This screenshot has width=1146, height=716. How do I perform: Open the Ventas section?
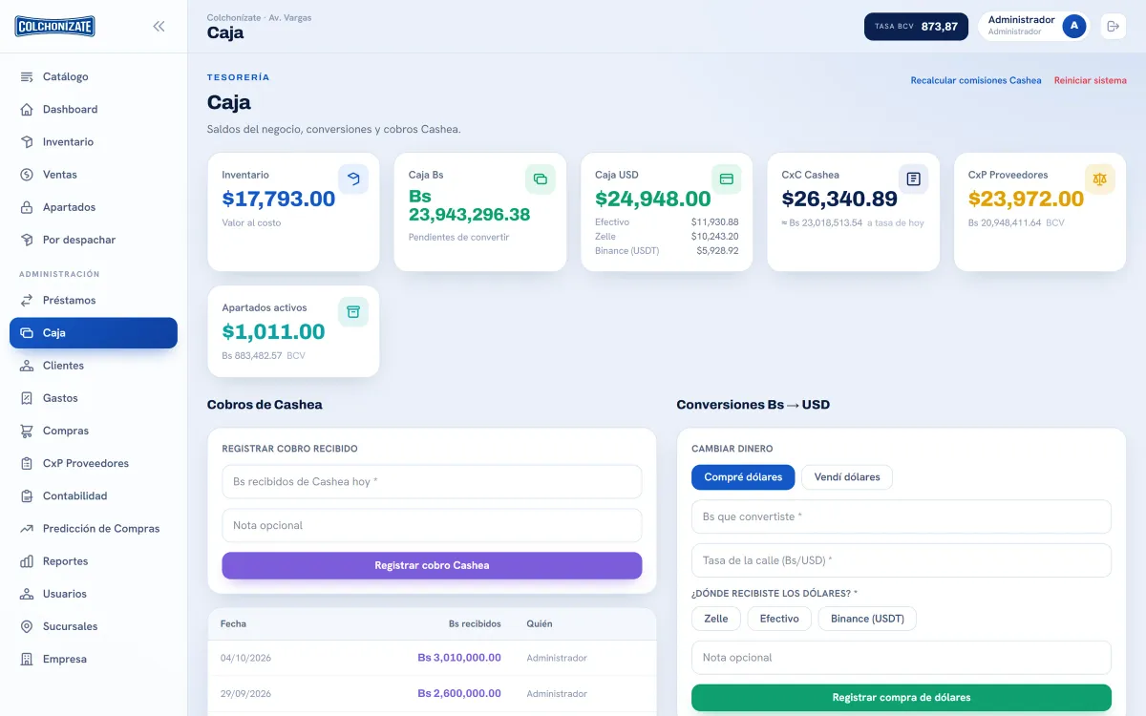(x=94, y=175)
